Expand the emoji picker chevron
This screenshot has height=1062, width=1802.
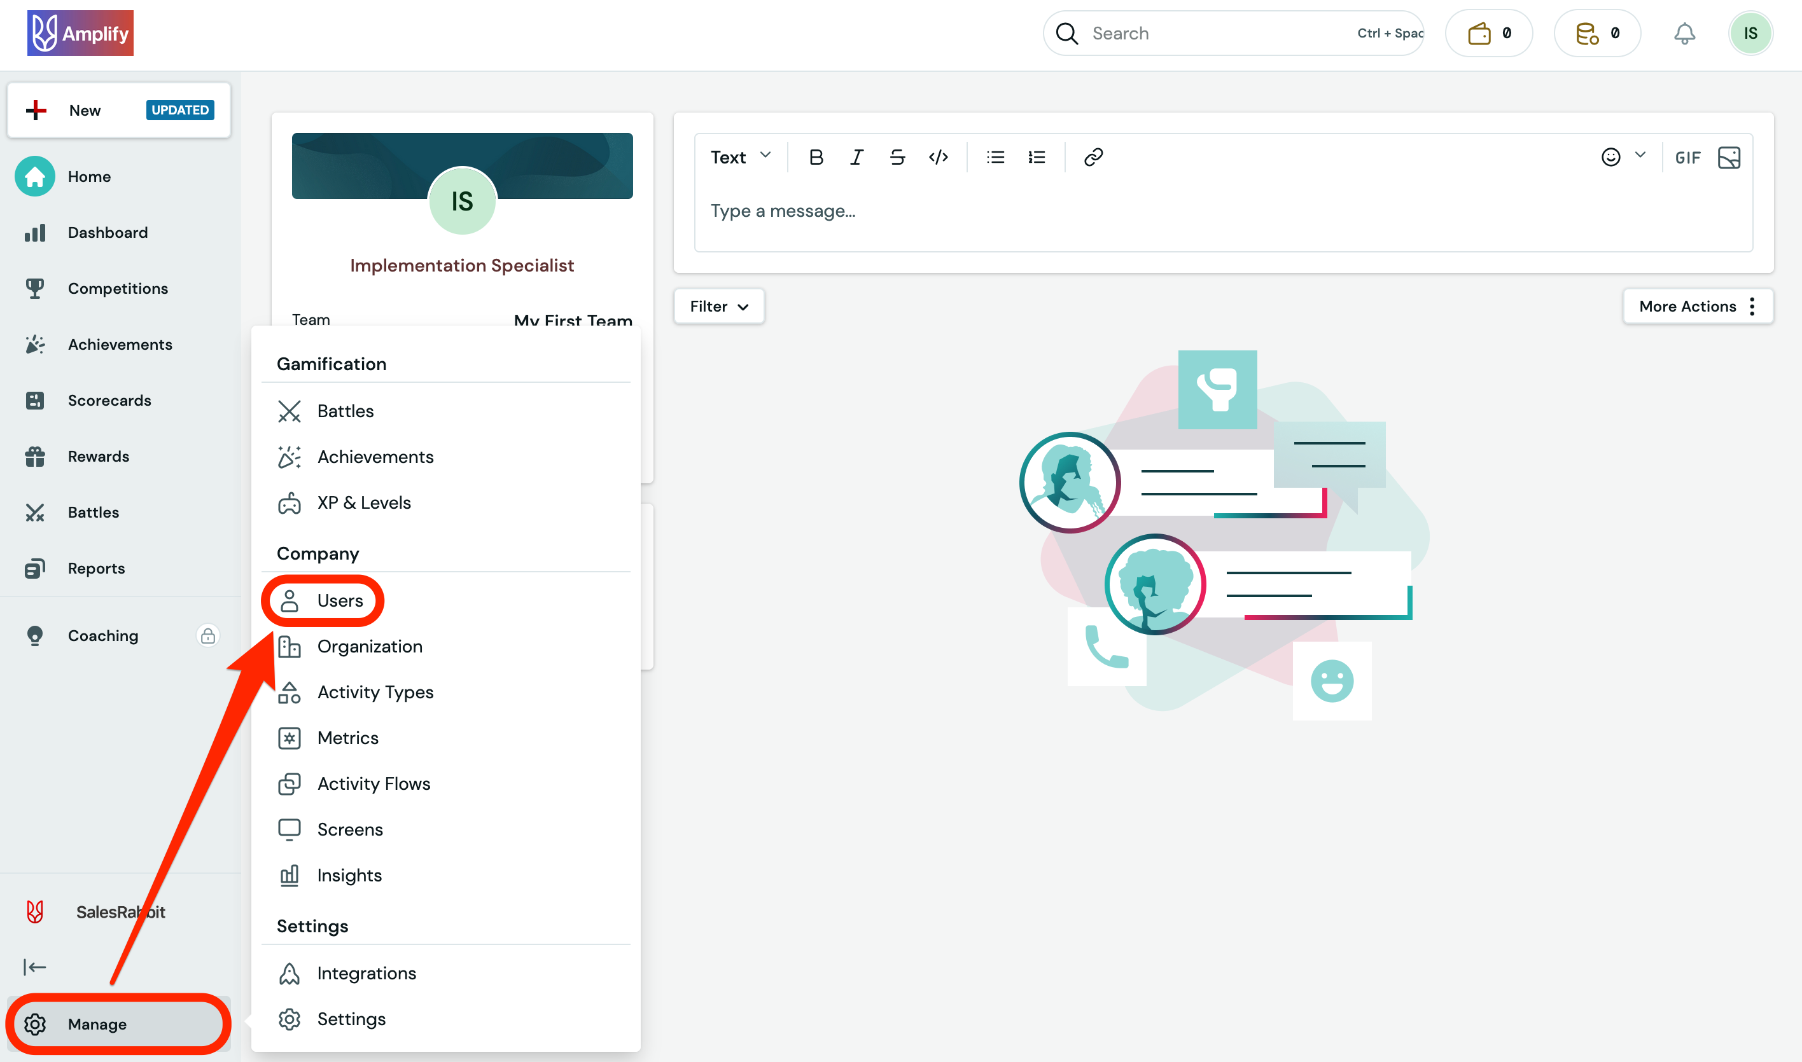point(1640,155)
